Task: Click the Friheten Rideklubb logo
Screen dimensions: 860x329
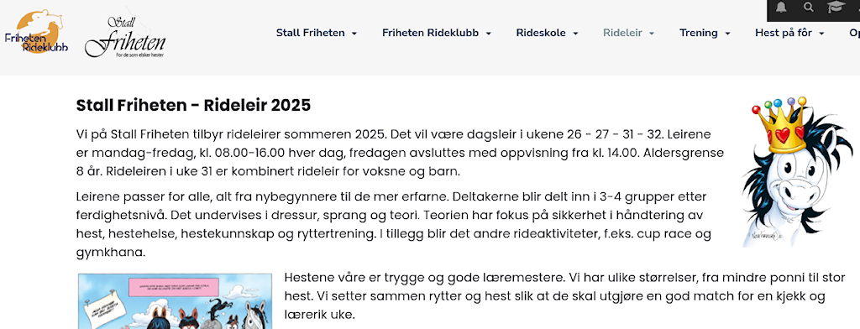Action: pyautogui.click(x=36, y=32)
